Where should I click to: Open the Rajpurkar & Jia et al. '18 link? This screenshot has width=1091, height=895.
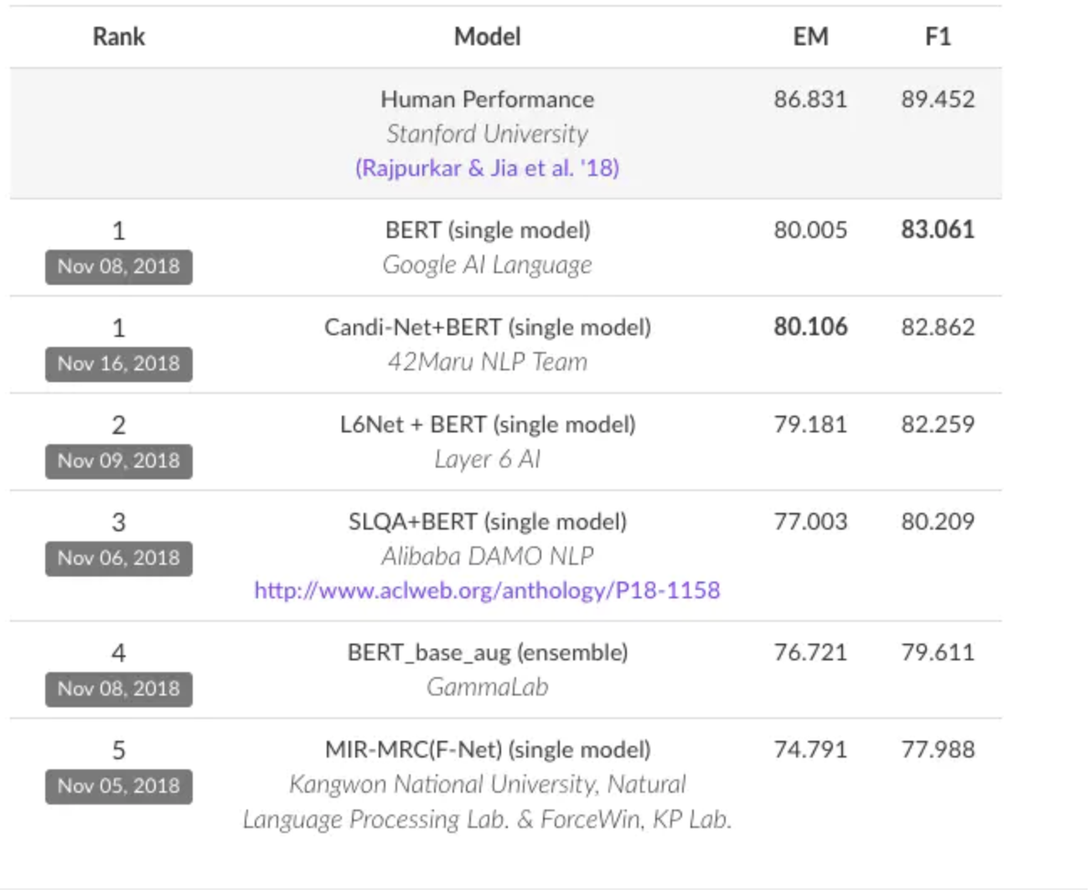coord(487,168)
